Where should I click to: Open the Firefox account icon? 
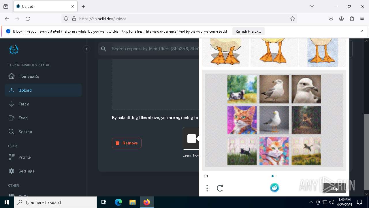click(341, 19)
